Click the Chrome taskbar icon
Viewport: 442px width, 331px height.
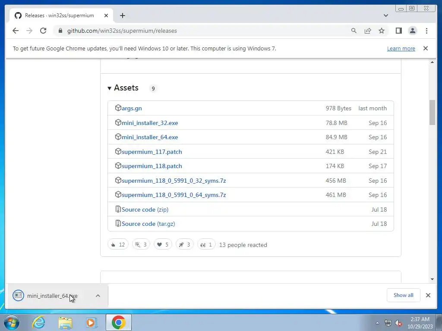pyautogui.click(x=118, y=322)
